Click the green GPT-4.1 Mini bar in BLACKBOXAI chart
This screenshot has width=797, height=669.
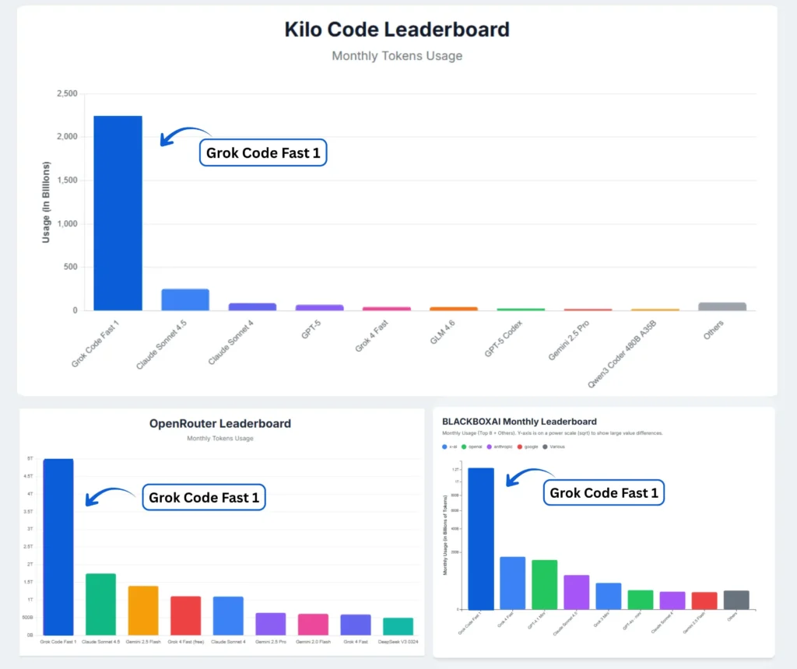coord(545,584)
